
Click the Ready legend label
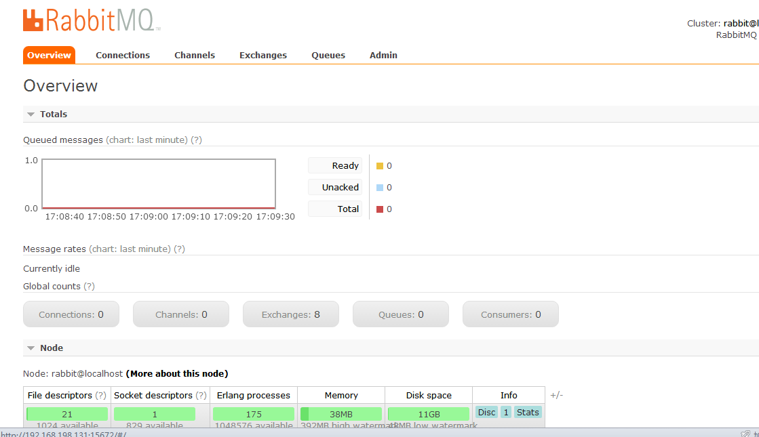(x=335, y=166)
